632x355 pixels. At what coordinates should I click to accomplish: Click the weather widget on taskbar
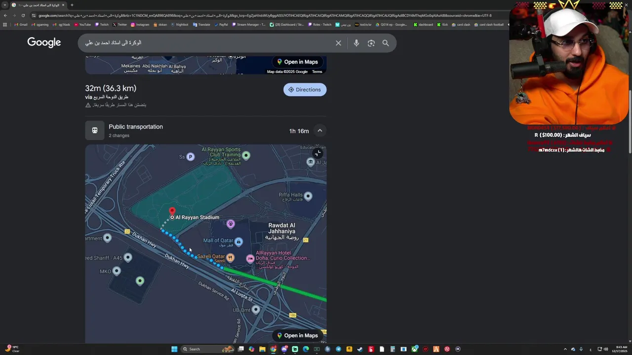click(x=12, y=349)
